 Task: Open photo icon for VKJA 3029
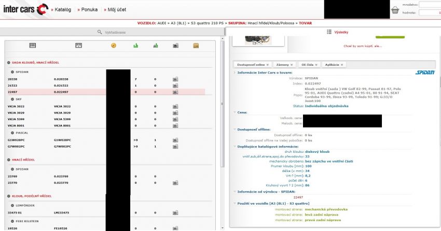[x=175, y=113]
